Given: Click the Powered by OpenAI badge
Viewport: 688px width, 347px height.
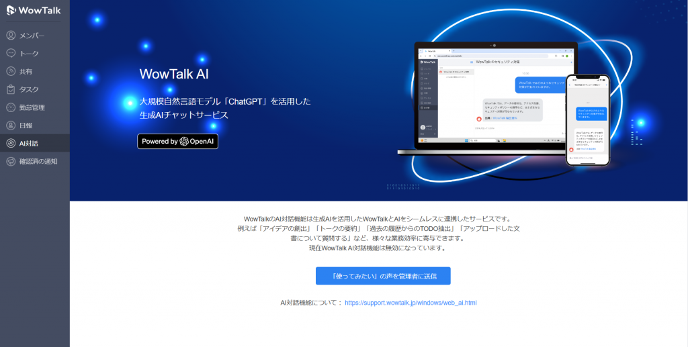Looking at the screenshot, I should click(177, 142).
